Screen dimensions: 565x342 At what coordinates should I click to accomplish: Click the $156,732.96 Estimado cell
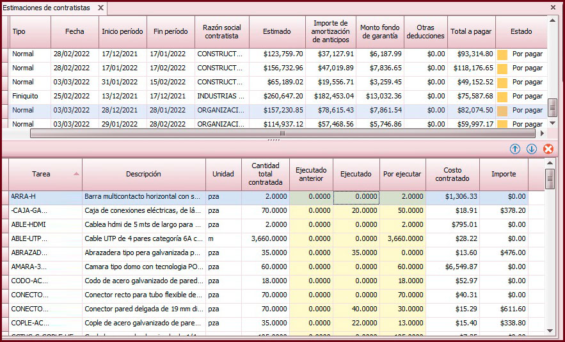coord(277,68)
